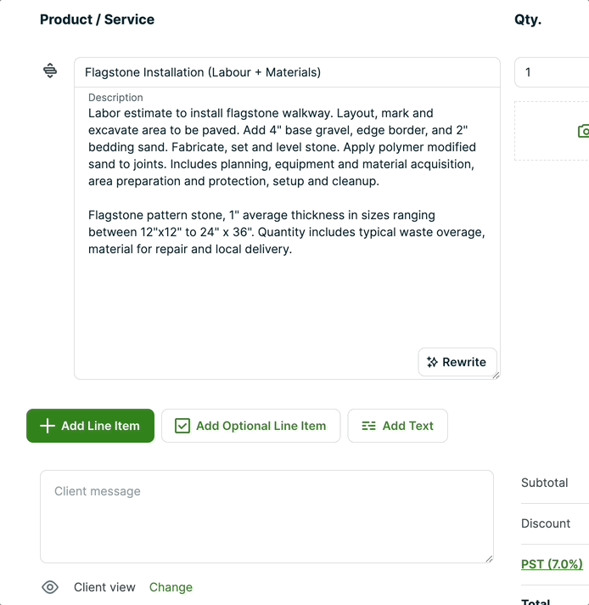Click the lines icon on Add Text

368,426
